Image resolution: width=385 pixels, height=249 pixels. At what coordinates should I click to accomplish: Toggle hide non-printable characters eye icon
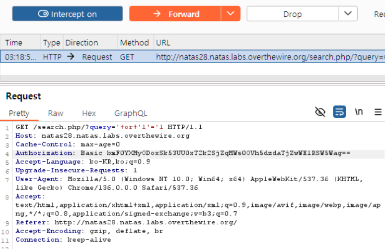pyautogui.click(x=320, y=112)
